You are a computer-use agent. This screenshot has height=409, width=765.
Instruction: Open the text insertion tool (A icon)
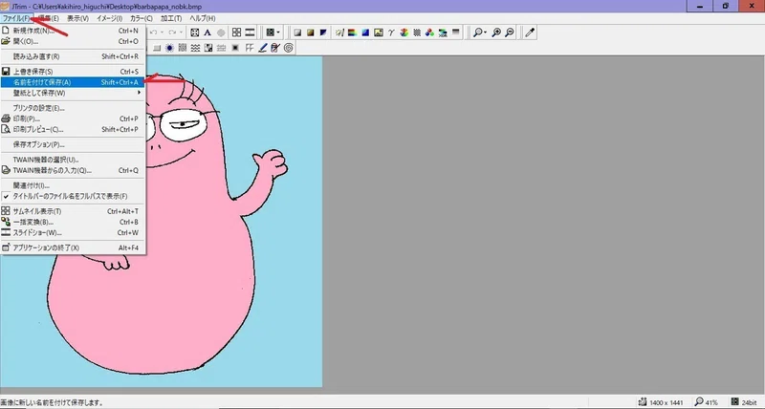208,32
